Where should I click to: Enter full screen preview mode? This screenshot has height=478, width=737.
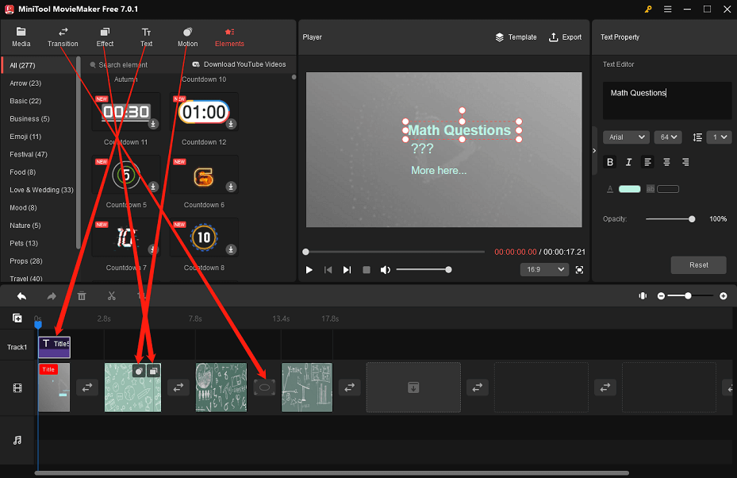(x=580, y=270)
